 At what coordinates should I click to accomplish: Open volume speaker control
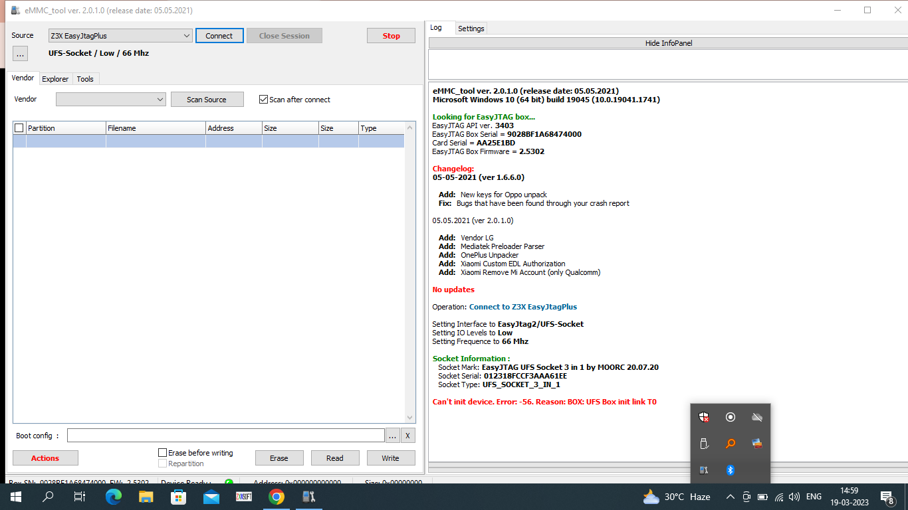794,497
